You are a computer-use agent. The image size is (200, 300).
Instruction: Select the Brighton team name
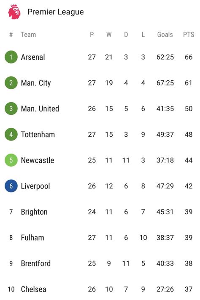[34, 212]
